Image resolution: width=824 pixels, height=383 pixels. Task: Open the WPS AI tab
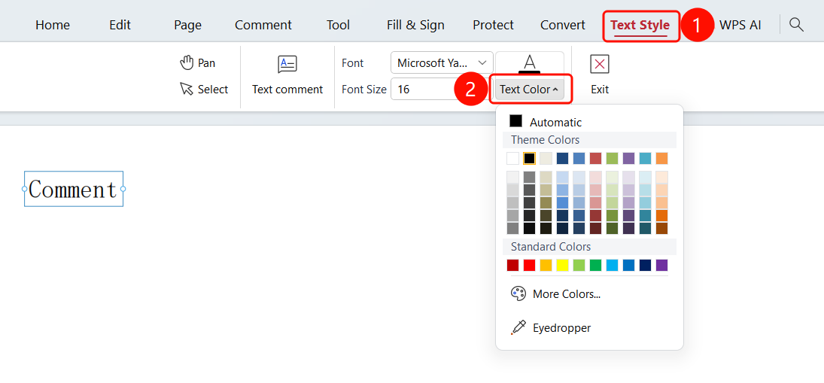[x=740, y=25]
